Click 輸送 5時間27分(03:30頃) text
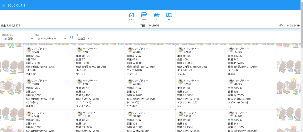This screenshot has width=303, height=132. click(x=40, y=67)
